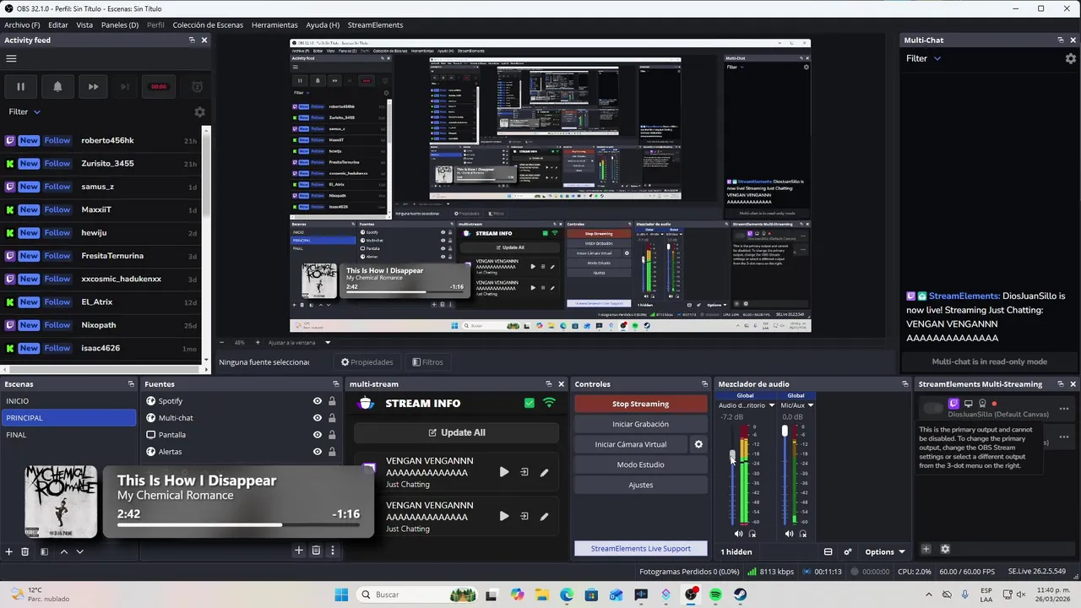
Task: Open the StreamElements menu
Action: point(375,24)
